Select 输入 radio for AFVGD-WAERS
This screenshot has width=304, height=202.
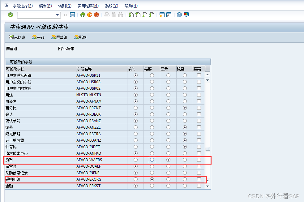point(135,160)
